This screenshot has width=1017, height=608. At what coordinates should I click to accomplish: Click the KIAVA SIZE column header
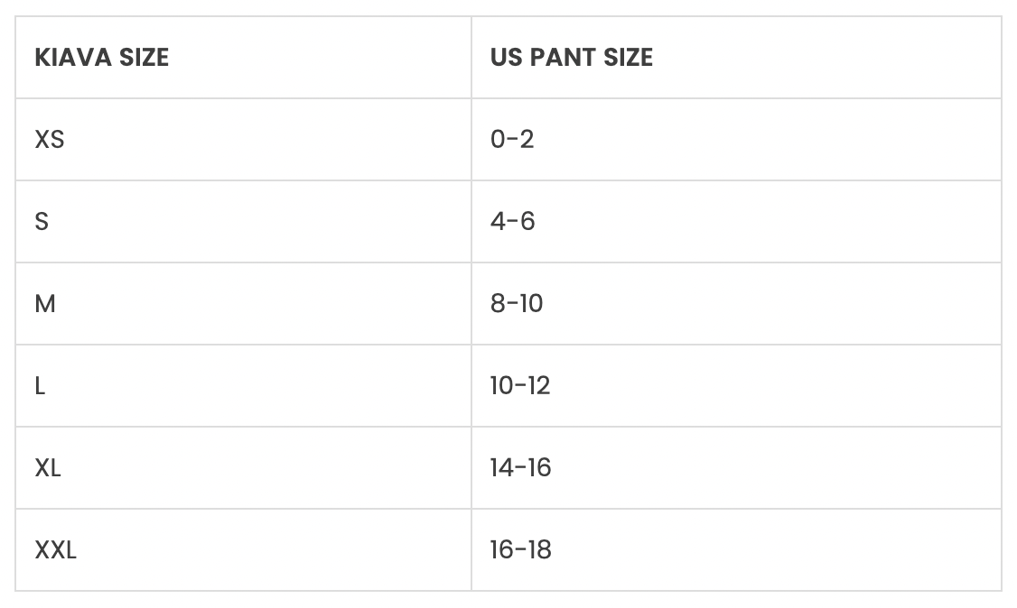click(x=101, y=58)
